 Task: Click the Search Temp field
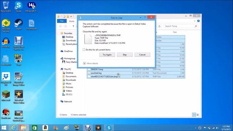(181, 26)
